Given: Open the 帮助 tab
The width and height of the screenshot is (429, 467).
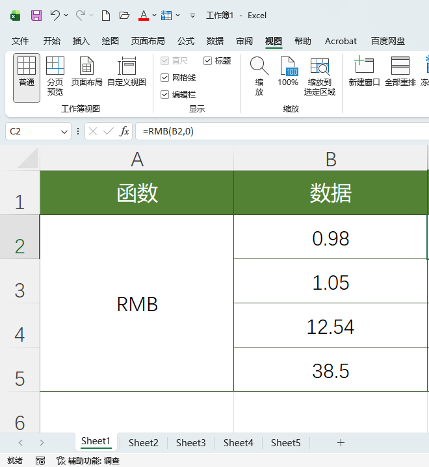Looking at the screenshot, I should (303, 41).
